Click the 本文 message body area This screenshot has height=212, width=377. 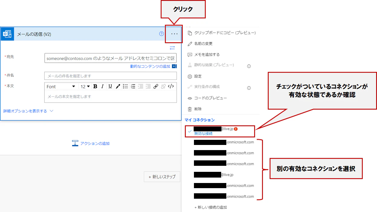[110, 97]
